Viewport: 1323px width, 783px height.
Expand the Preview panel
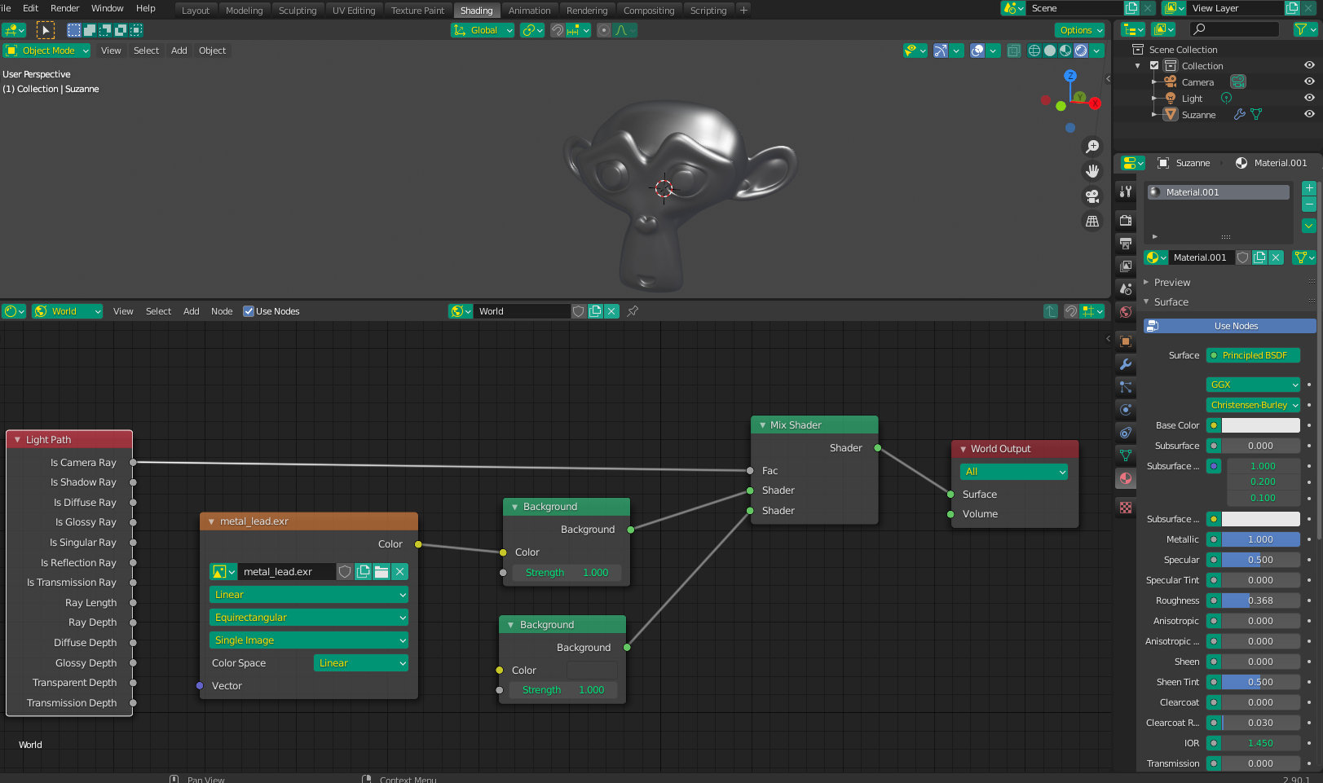(1171, 283)
